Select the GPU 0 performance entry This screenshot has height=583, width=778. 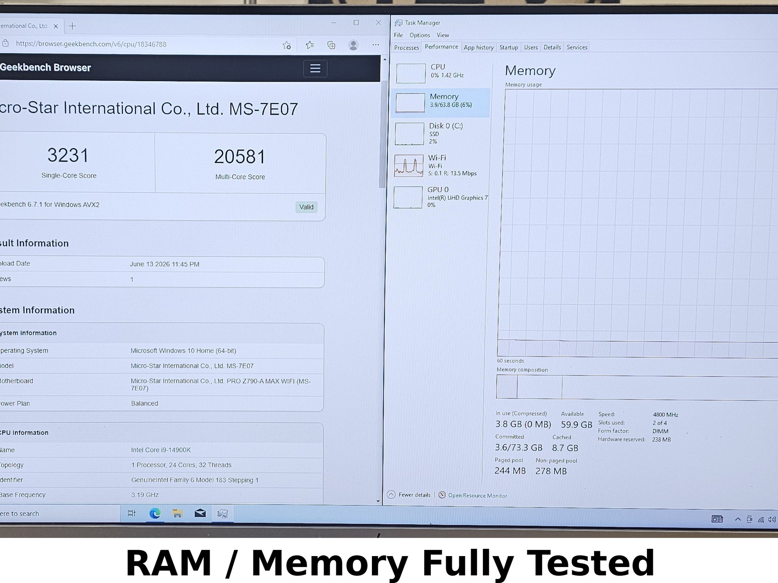click(x=441, y=197)
